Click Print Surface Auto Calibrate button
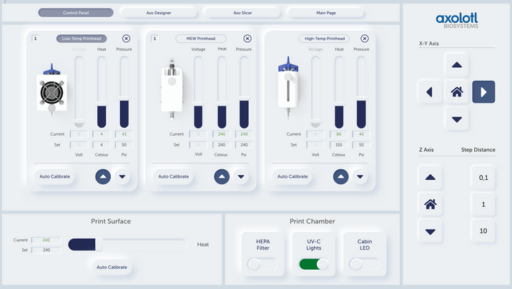 click(x=112, y=268)
